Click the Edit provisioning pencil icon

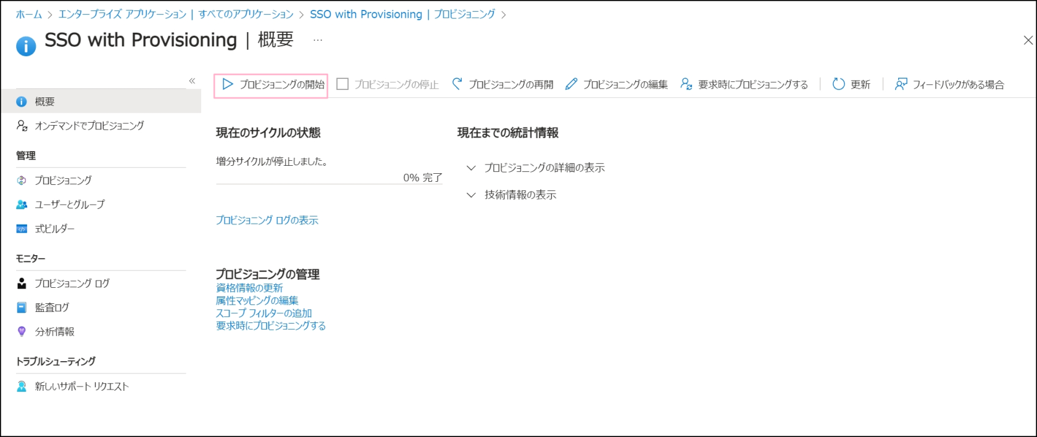(572, 84)
